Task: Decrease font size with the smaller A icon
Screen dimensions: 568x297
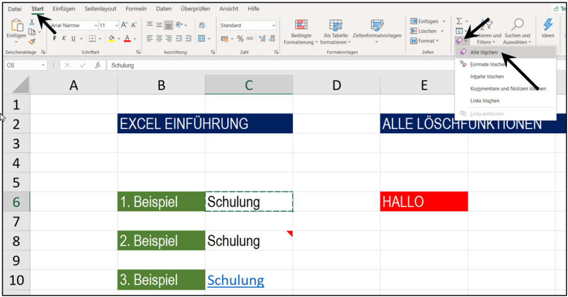Action: [x=134, y=25]
